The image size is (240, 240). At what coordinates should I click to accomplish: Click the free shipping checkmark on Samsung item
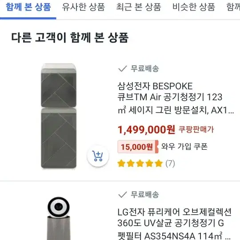(123, 68)
